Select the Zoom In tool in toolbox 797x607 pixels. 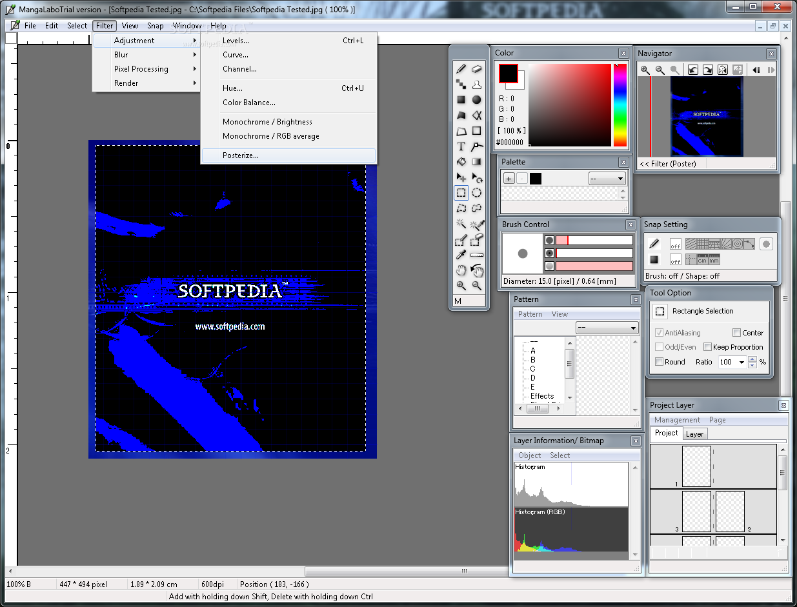point(461,286)
